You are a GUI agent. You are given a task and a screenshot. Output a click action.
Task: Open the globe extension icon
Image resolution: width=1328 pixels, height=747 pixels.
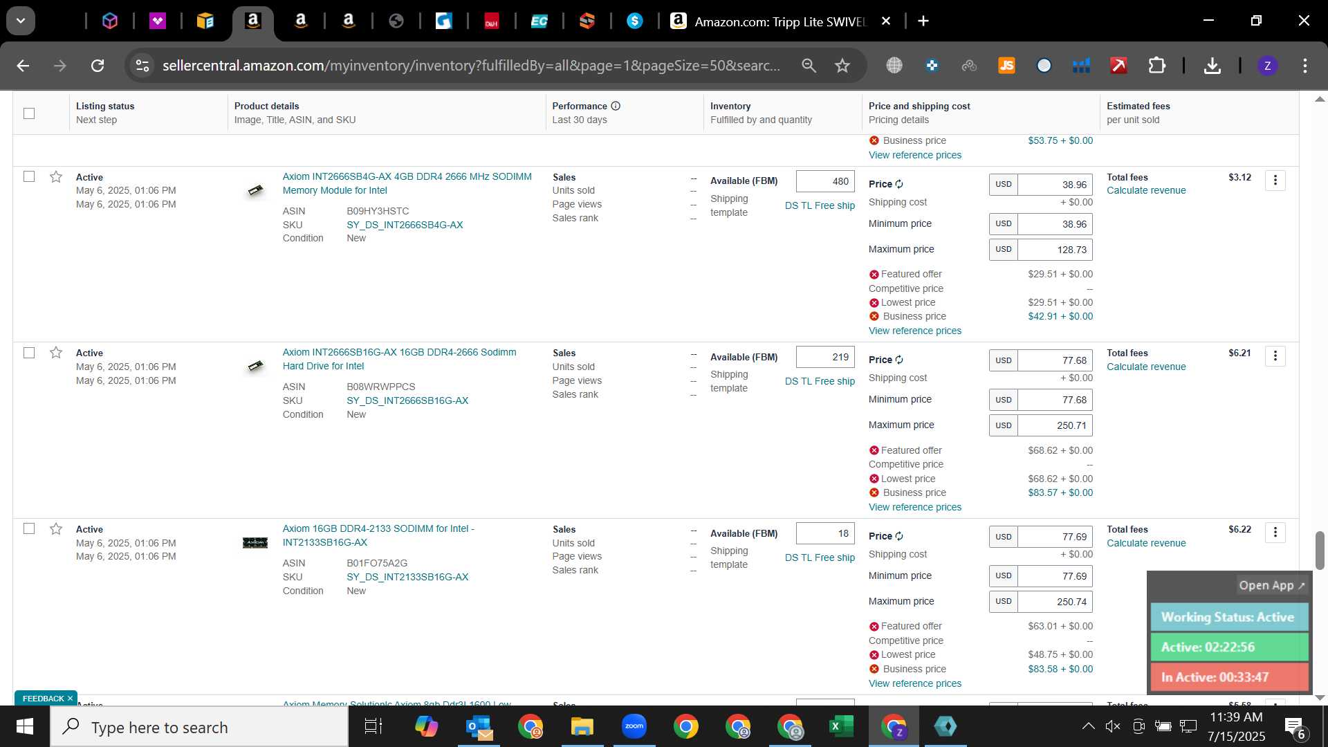pyautogui.click(x=894, y=66)
